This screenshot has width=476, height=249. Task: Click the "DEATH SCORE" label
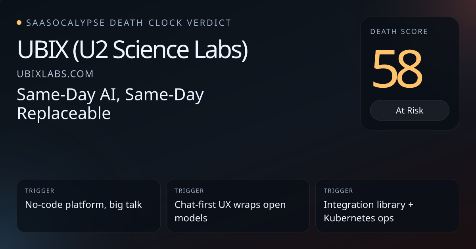(399, 32)
